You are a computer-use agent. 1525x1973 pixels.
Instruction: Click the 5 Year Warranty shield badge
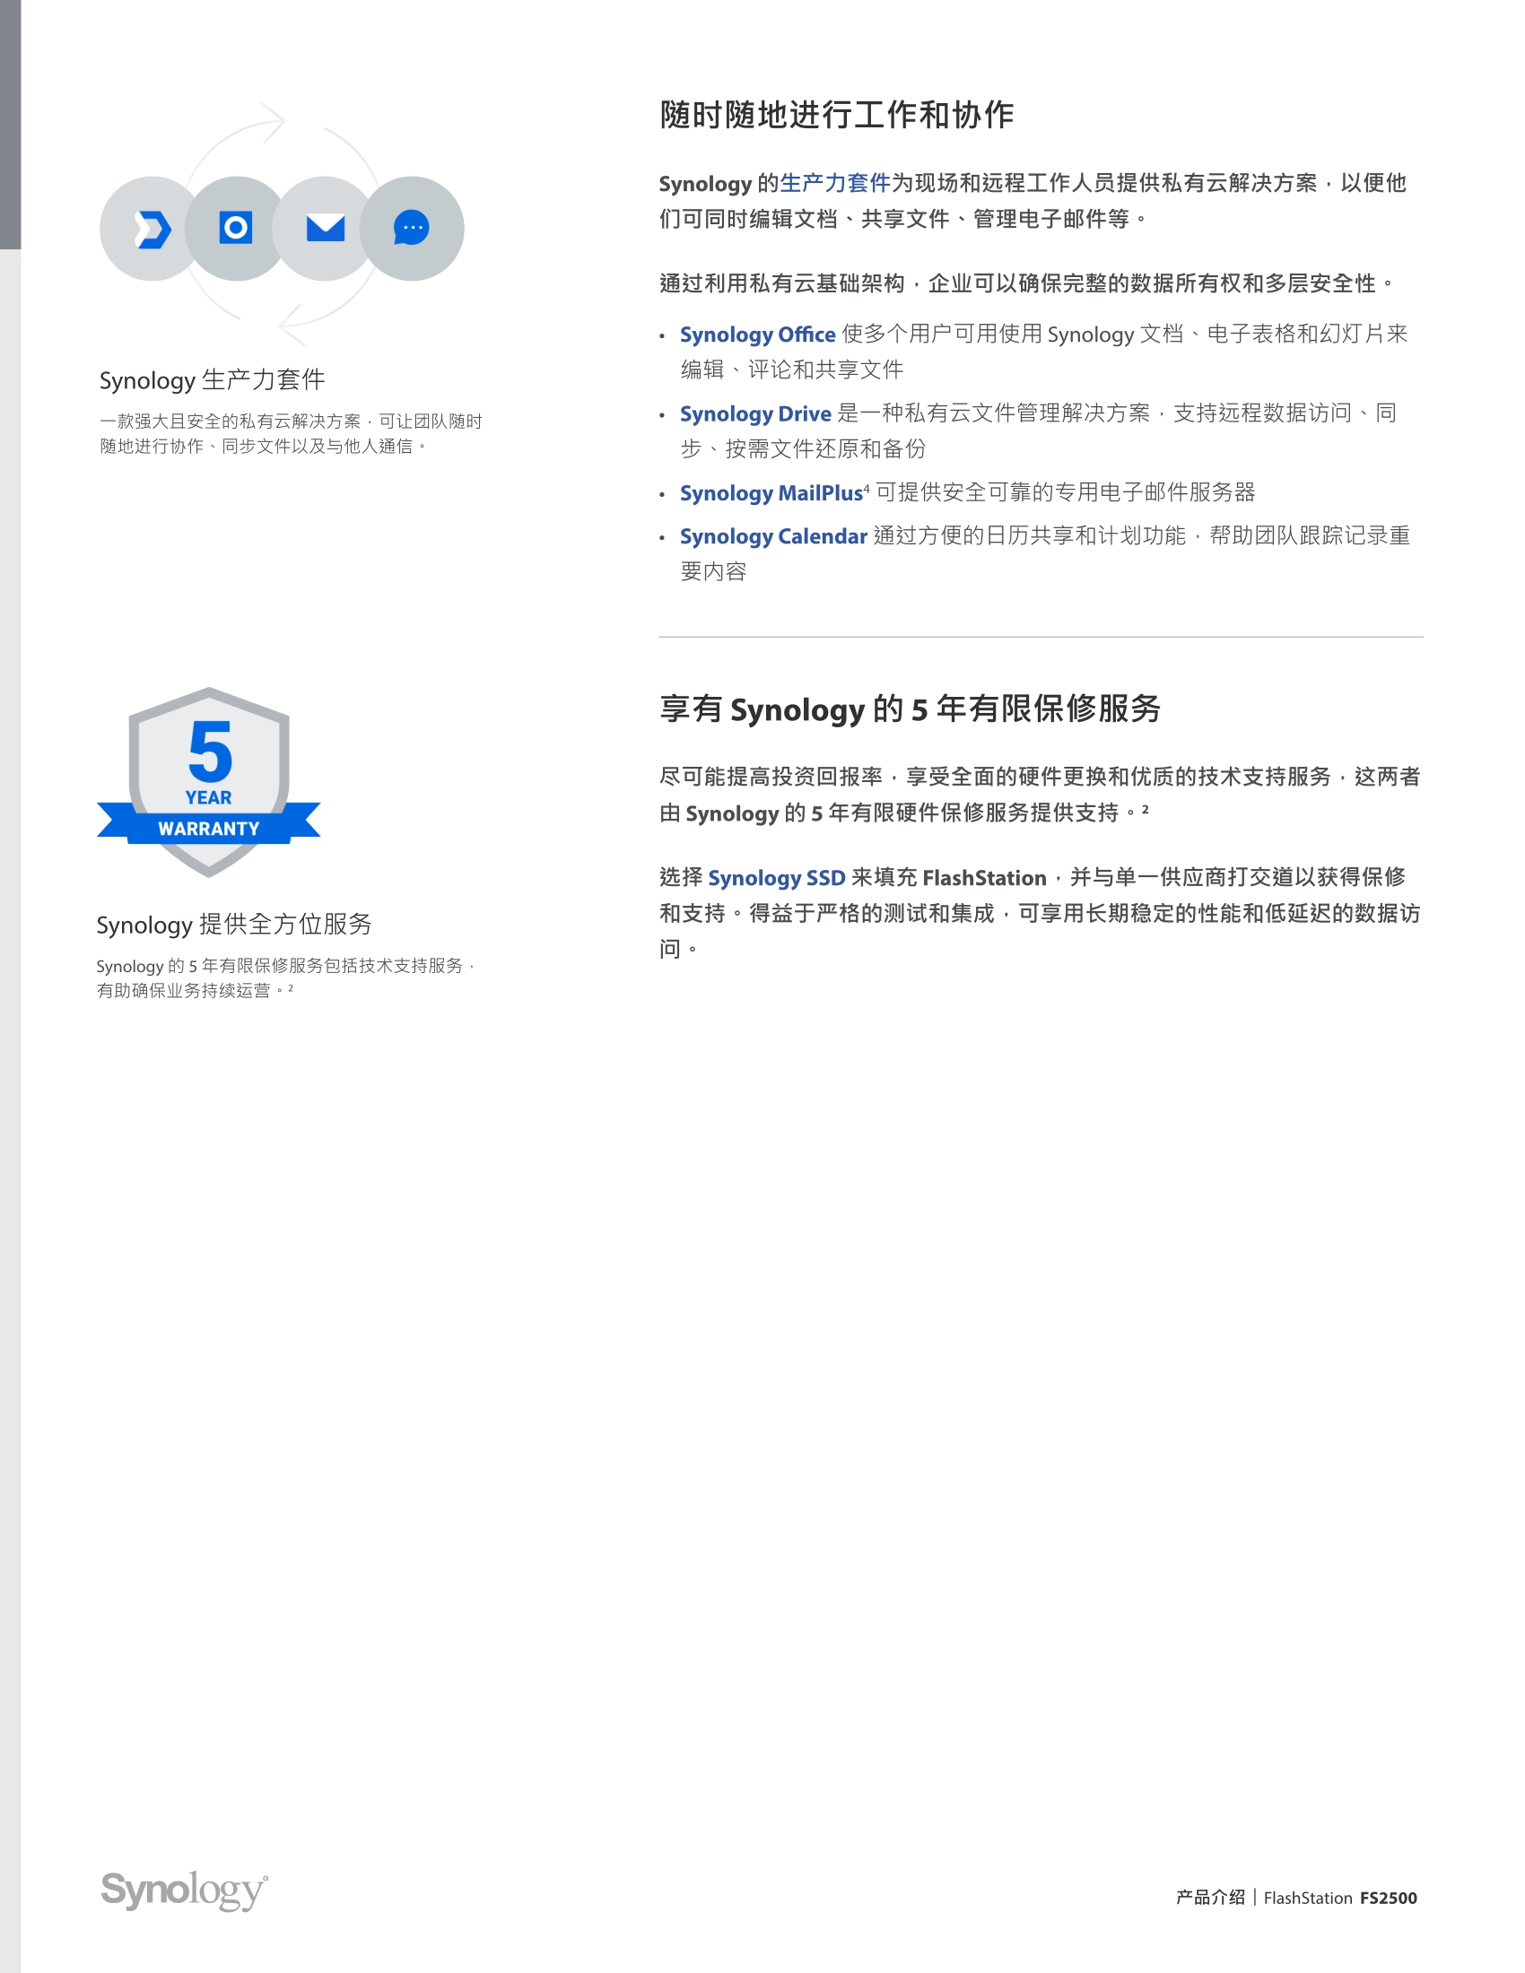209,781
